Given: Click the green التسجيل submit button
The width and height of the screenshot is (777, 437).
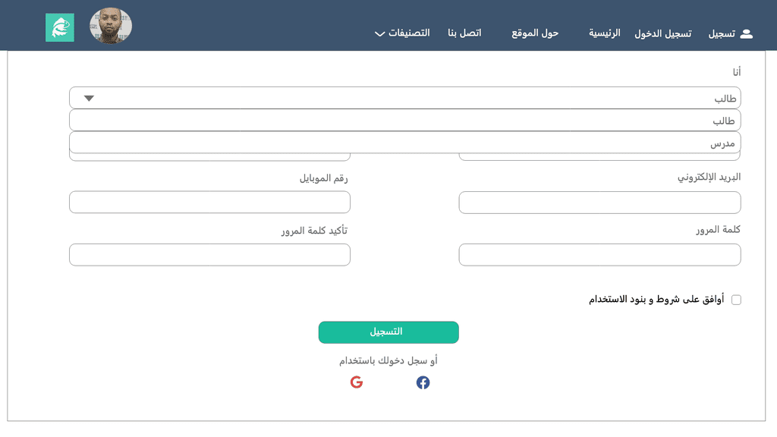Looking at the screenshot, I should [x=388, y=332].
